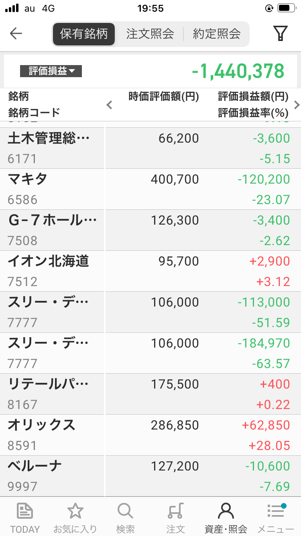This screenshot has width=301, height=536.
Task: Tap the 検索 magnifier icon
Action: pos(125,511)
